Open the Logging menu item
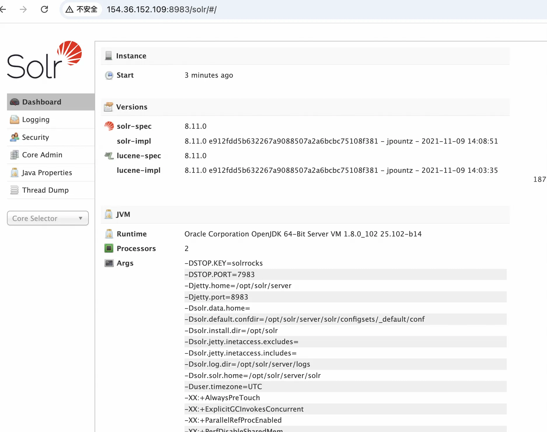547x432 pixels. tap(36, 120)
